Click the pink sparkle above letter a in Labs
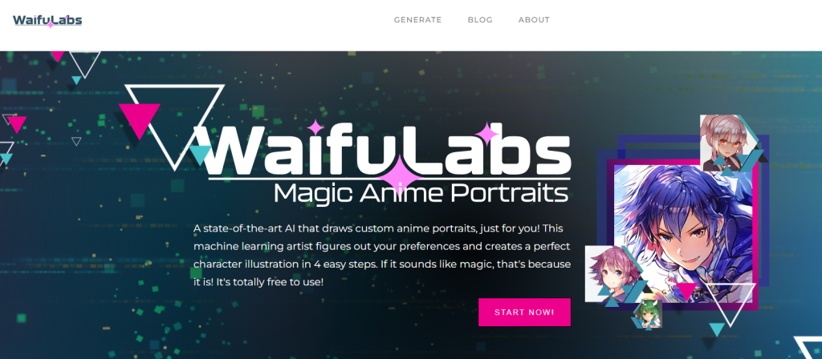The width and height of the screenshot is (822, 359). (x=487, y=134)
